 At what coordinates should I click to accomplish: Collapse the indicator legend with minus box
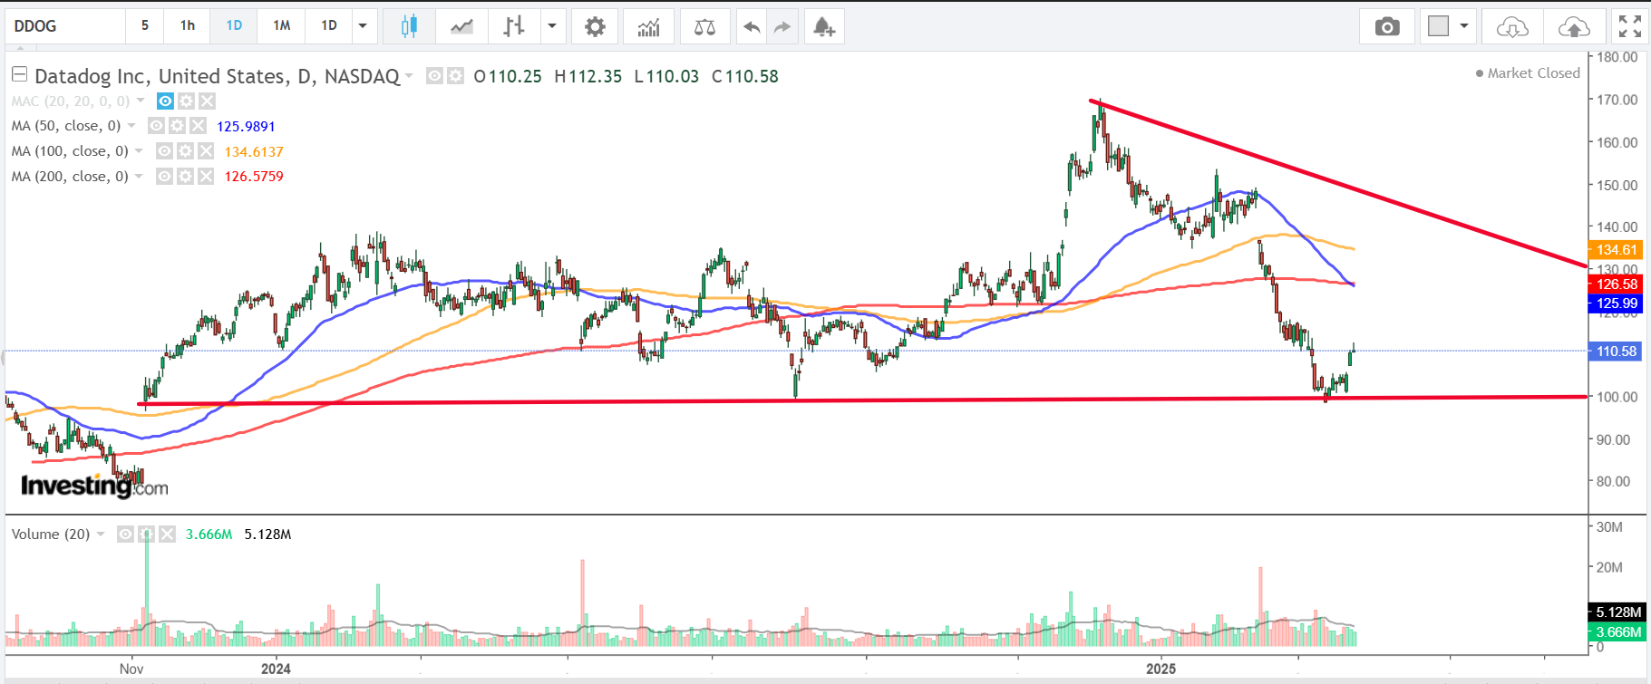pyautogui.click(x=19, y=74)
